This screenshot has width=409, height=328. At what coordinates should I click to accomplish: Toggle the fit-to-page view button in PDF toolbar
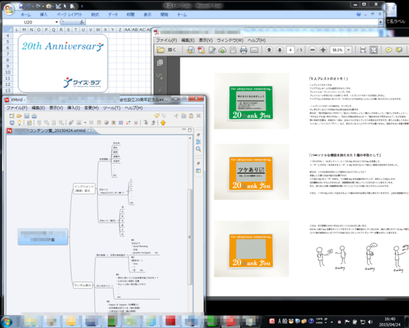click(x=374, y=50)
